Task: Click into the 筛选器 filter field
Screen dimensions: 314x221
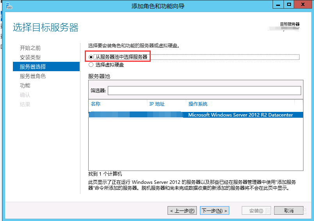Action: [x=204, y=91]
